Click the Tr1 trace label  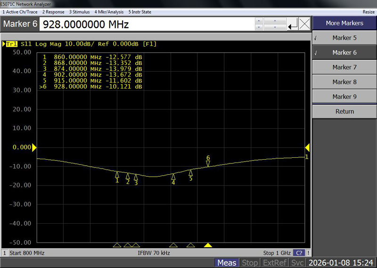click(11, 44)
